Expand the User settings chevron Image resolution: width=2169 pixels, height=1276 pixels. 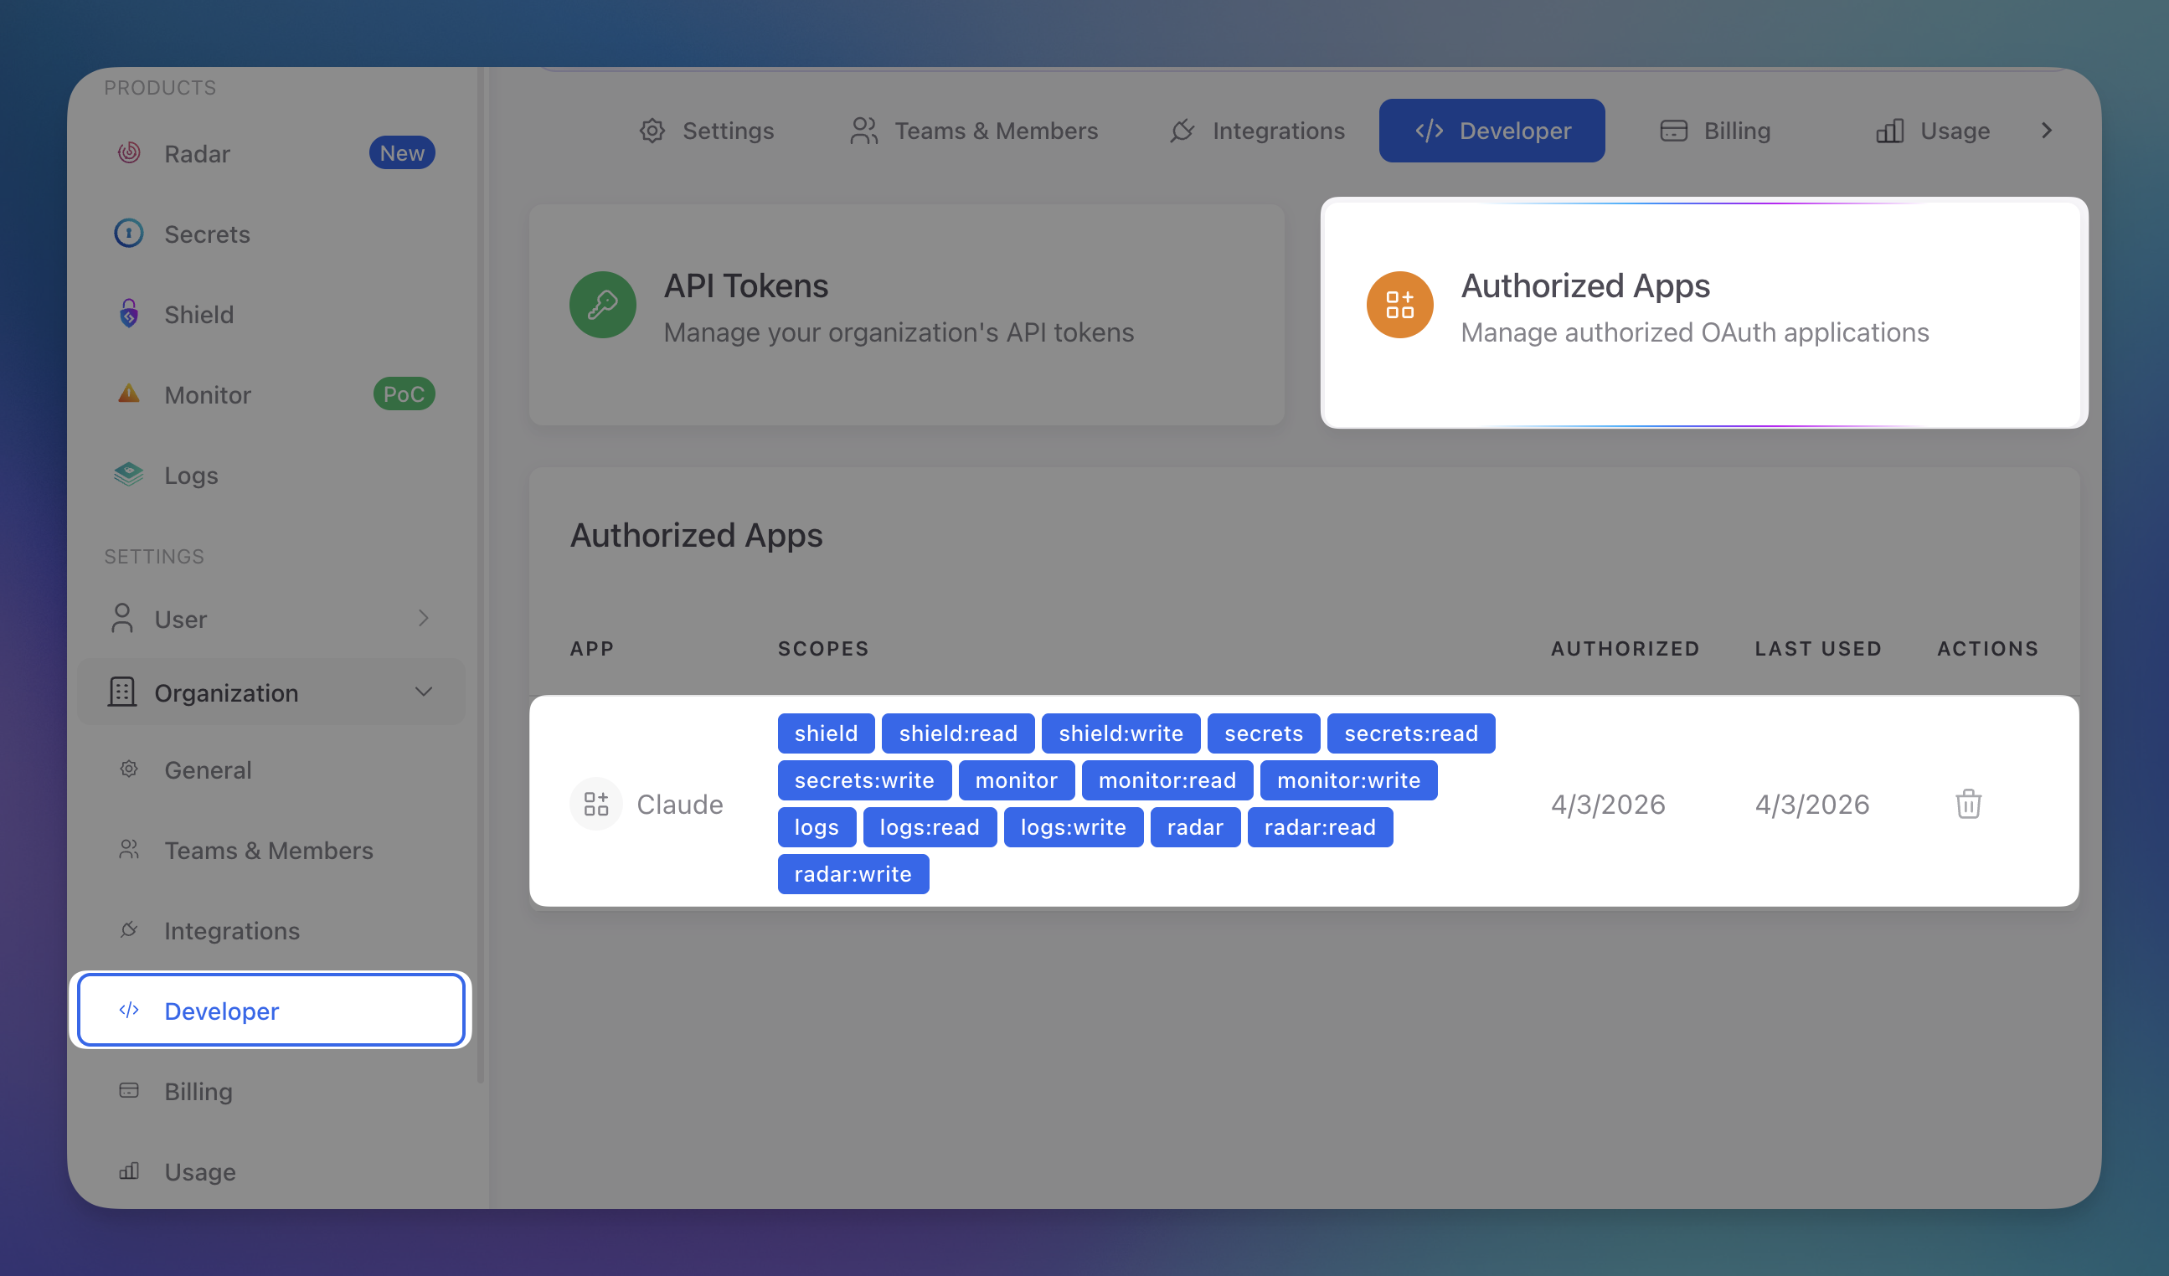[424, 618]
